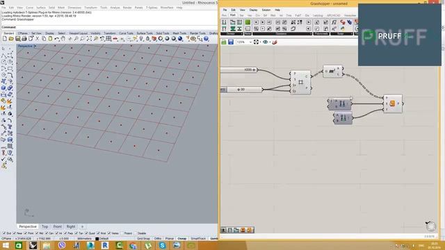Toggle Grid Snap in Rhino status bar
This screenshot has height=250, width=445.
143,239
